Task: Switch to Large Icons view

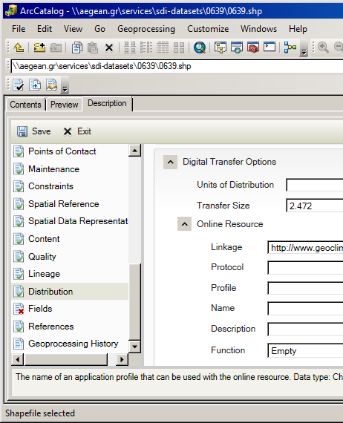Action: coord(130,47)
